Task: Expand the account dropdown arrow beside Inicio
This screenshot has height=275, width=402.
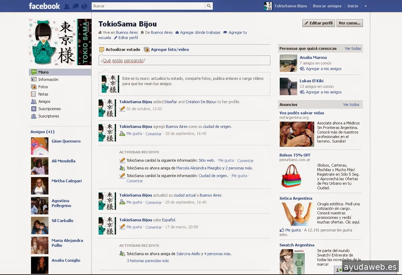Action: click(365, 6)
